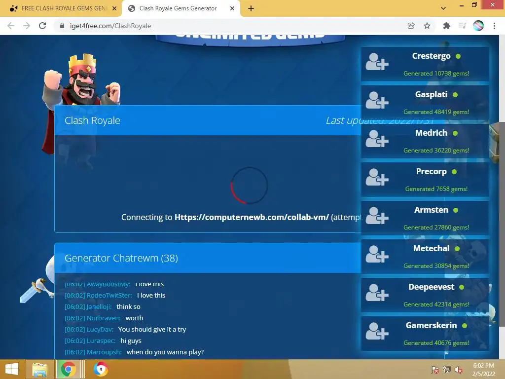Image resolution: width=505 pixels, height=379 pixels.
Task: Click the second Chrome-like taskbar icon
Action: coord(101,369)
